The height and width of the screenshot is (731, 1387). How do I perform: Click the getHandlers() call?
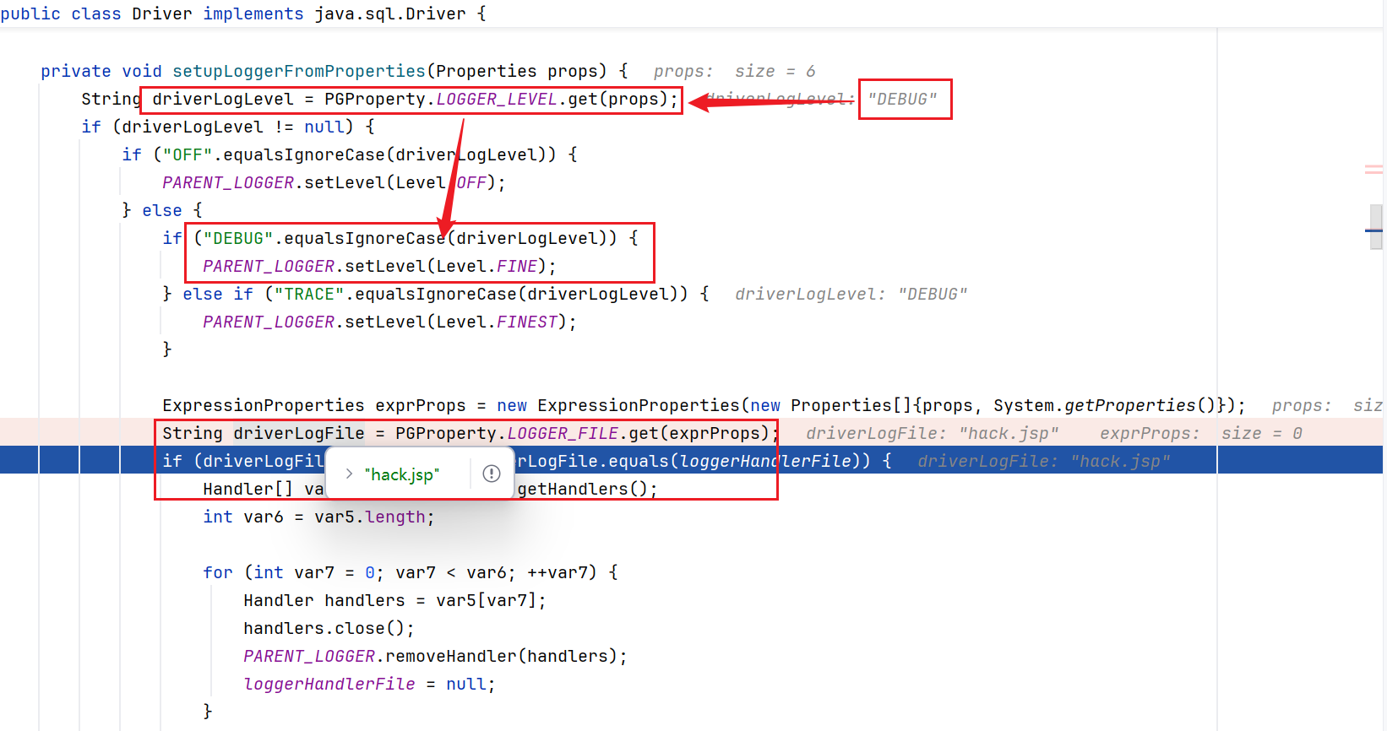click(x=583, y=489)
